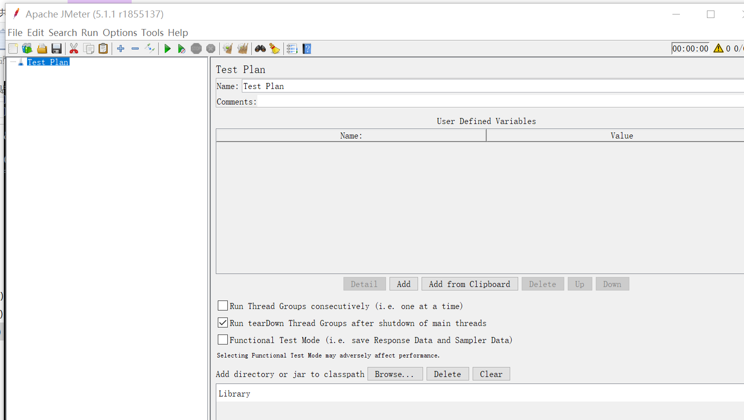The height and width of the screenshot is (420, 744).
Task: Click the Add from Clipboard button
Action: pyautogui.click(x=470, y=284)
